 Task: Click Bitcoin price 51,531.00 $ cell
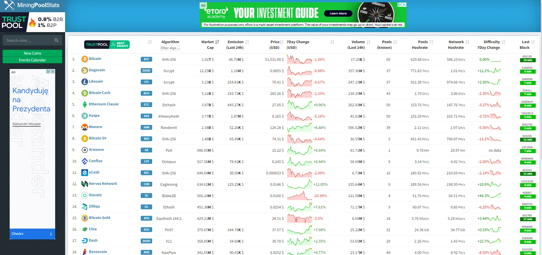[x=274, y=59]
